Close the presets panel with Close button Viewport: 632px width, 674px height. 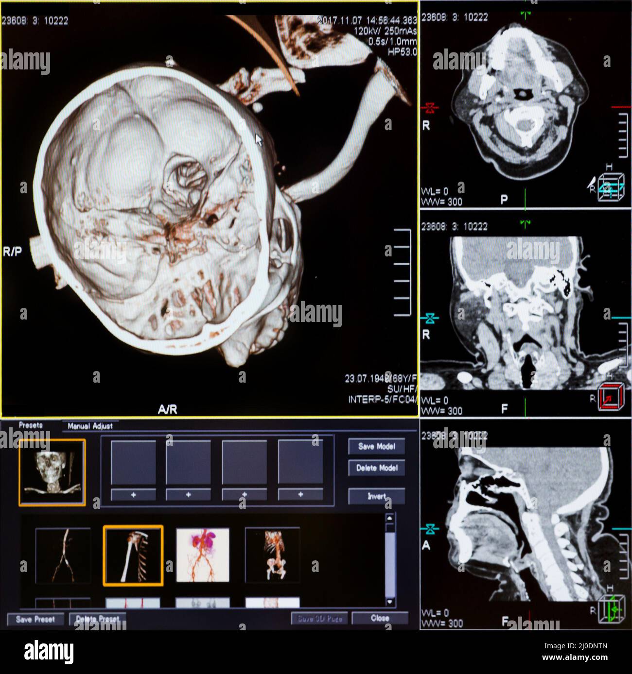click(x=380, y=618)
